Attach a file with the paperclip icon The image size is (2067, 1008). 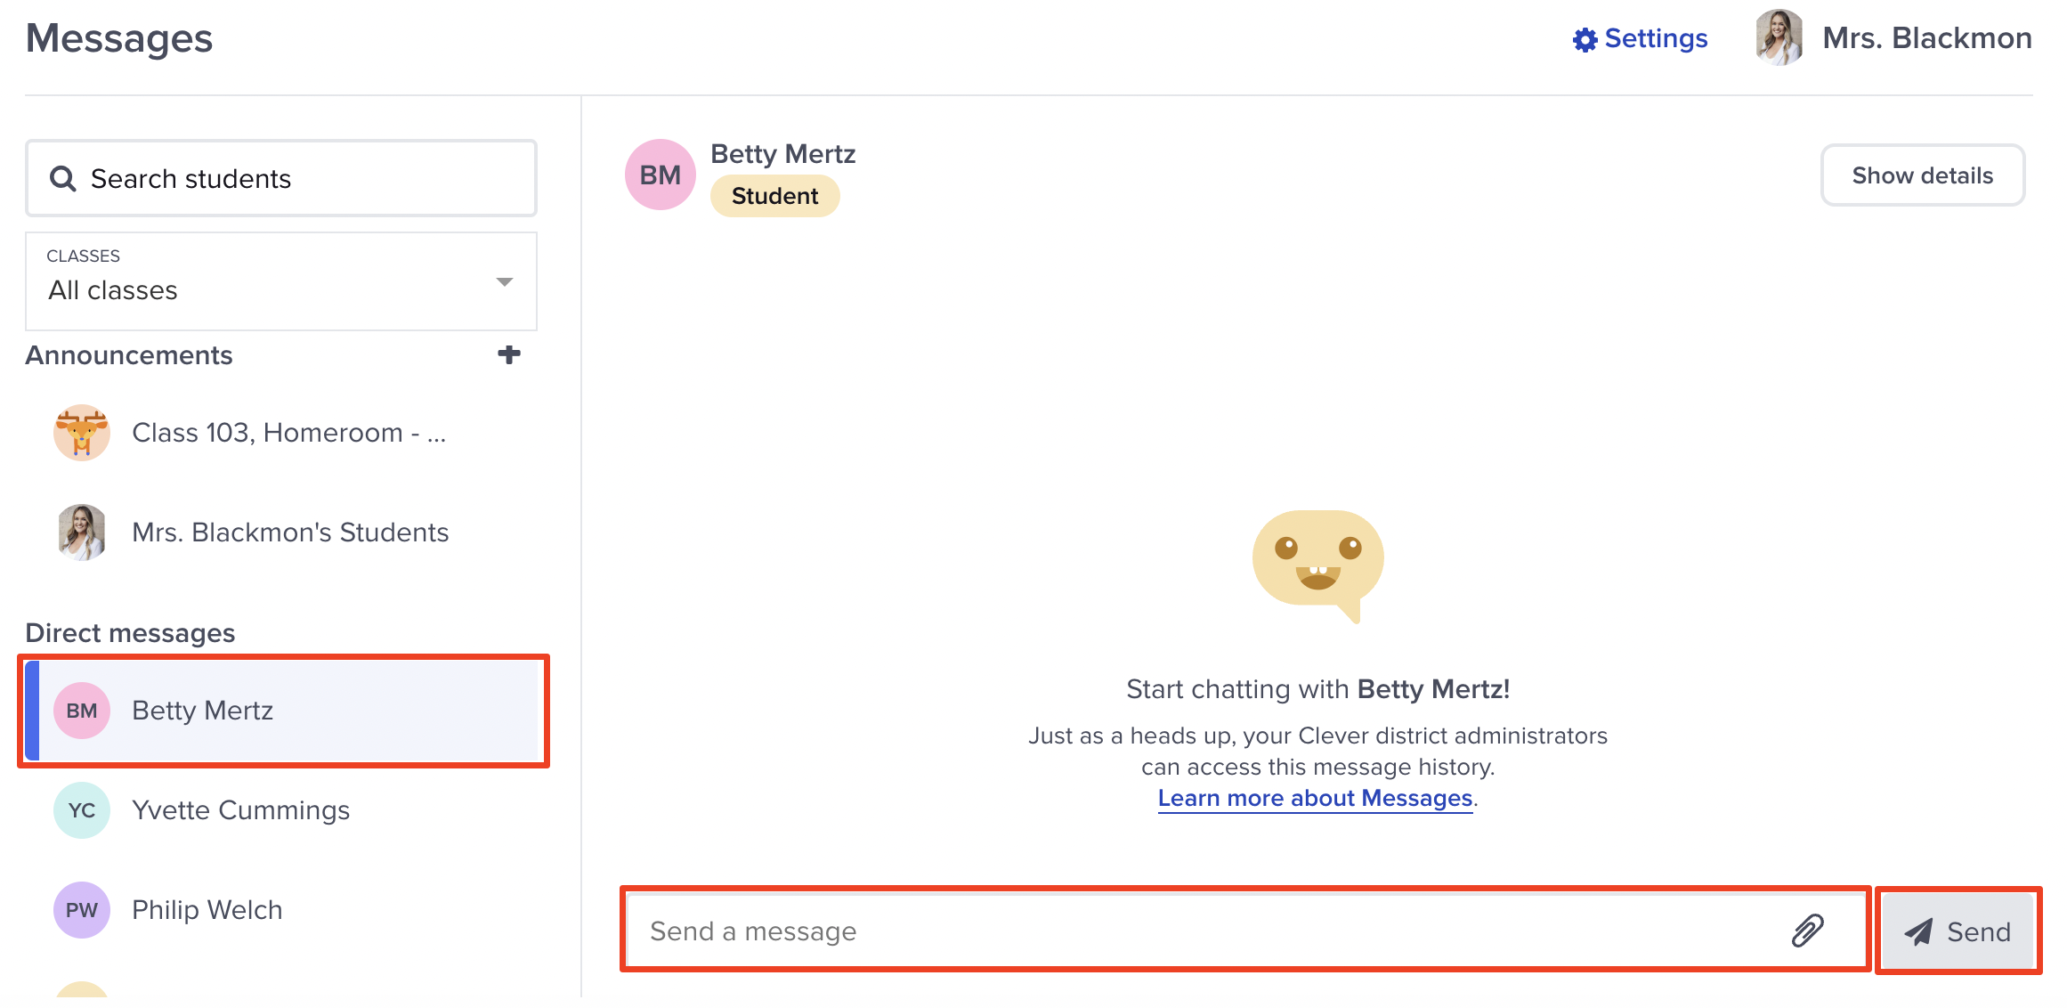pyautogui.click(x=1807, y=931)
